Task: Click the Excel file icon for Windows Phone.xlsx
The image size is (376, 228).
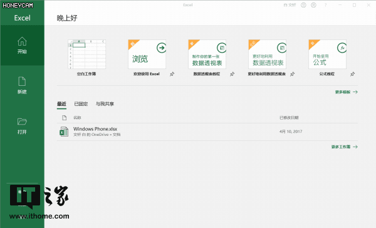Action: tap(64, 132)
